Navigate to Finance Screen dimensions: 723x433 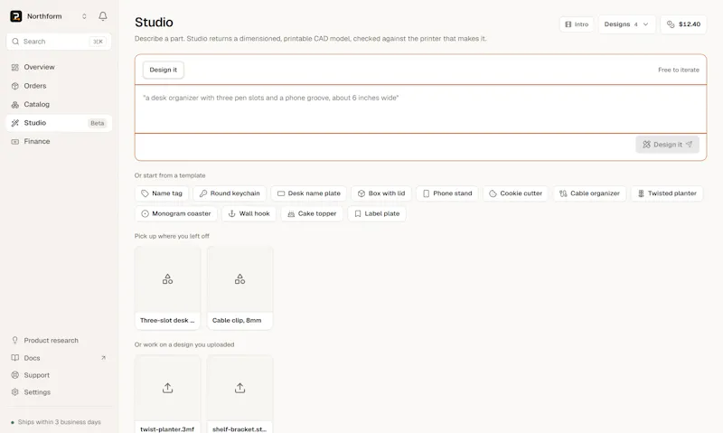[59, 142]
